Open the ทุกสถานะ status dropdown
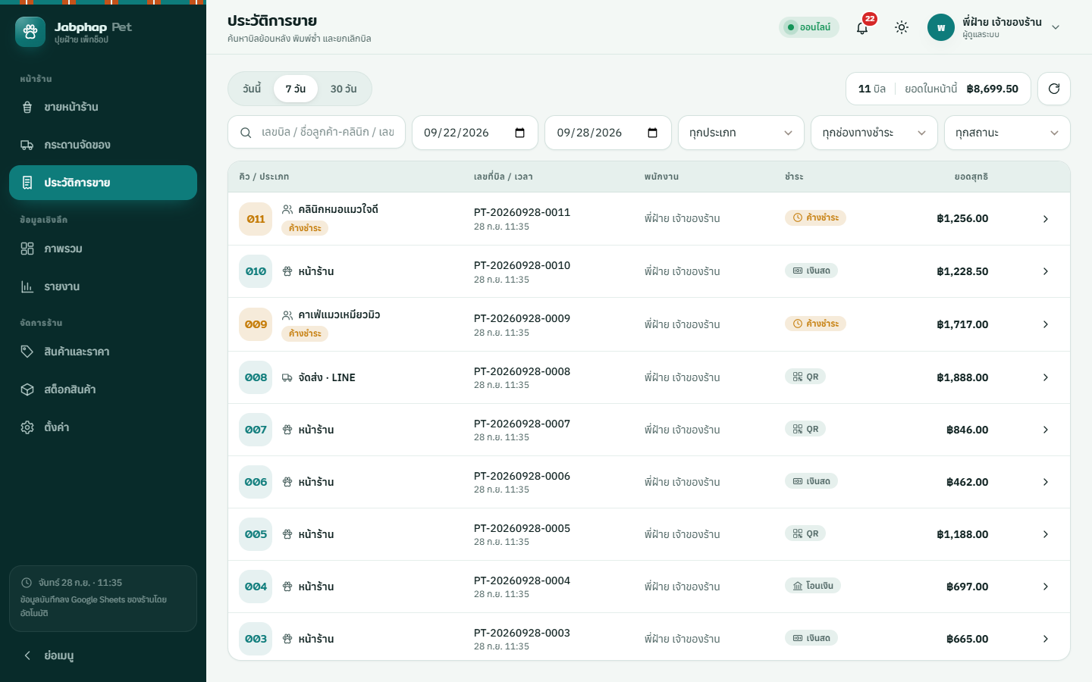 click(1007, 133)
